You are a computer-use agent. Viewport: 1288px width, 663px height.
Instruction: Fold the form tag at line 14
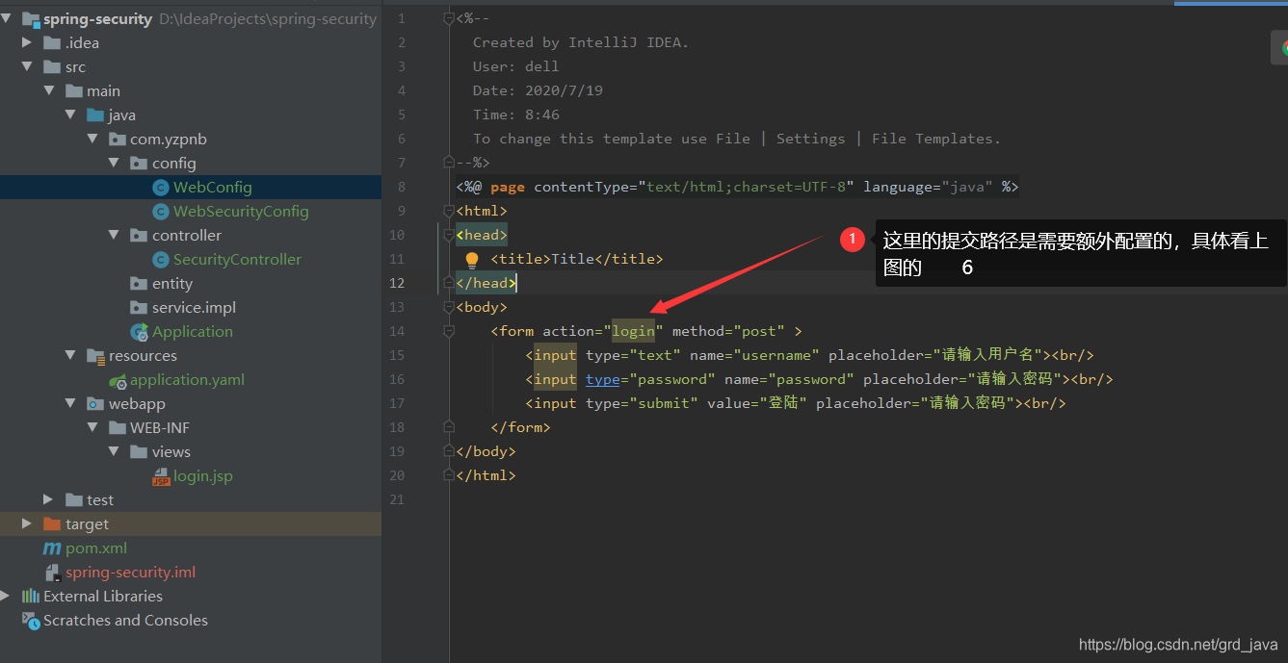coord(449,331)
